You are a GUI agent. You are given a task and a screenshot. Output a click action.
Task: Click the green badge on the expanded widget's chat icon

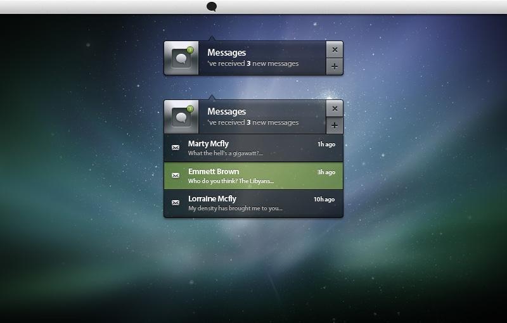click(189, 108)
